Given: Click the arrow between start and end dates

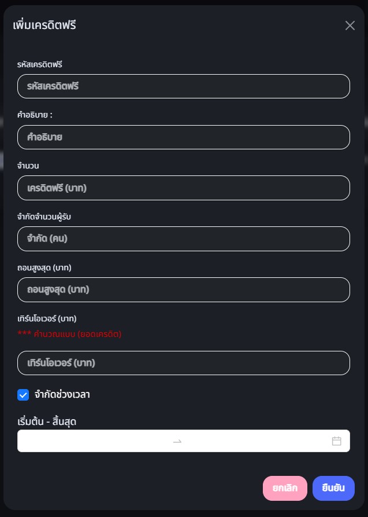Looking at the screenshot, I should click(177, 441).
